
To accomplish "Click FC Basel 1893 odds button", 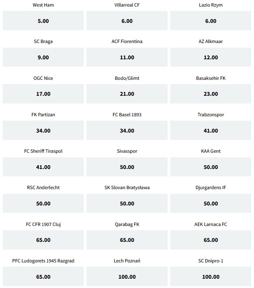I will tap(127, 131).
